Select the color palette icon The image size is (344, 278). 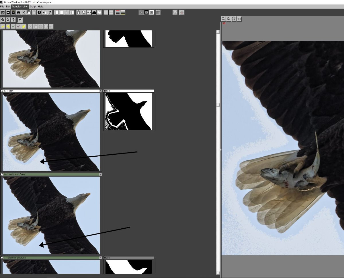pos(99,12)
